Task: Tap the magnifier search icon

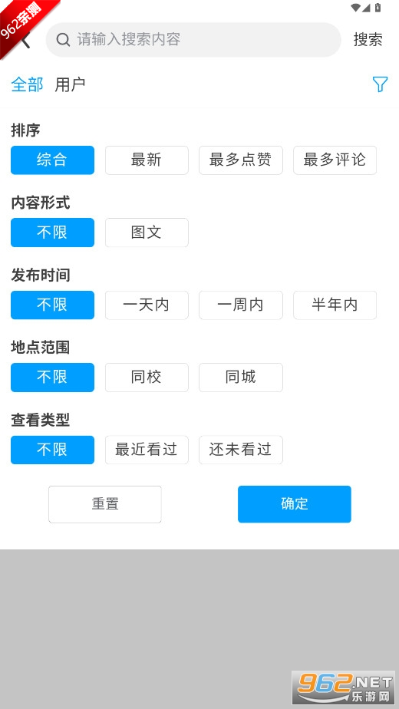Action: click(63, 40)
